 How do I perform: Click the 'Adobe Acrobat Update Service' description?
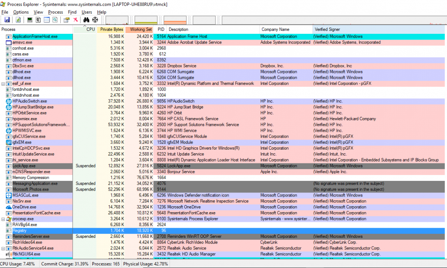pyautogui.click(x=194, y=42)
